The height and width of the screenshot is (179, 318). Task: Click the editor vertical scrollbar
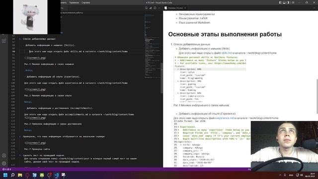tap(161, 78)
